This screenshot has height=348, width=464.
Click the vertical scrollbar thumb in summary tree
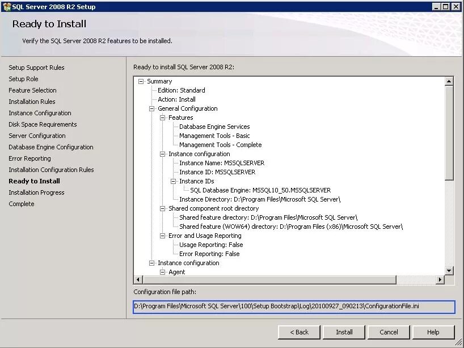[x=449, y=133]
